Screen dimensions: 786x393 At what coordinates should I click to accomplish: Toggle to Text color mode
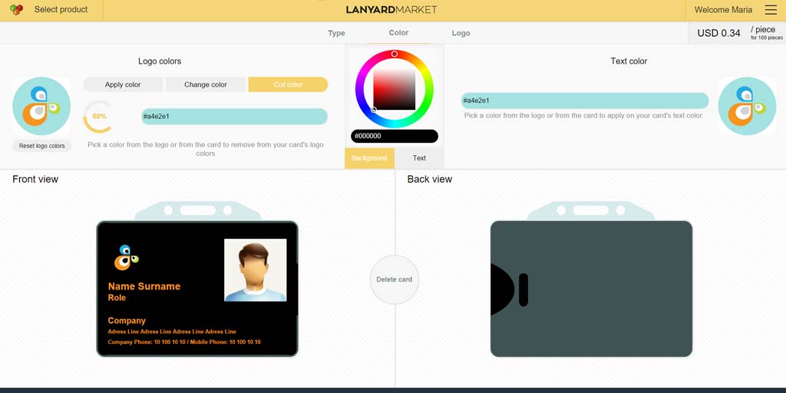pyautogui.click(x=419, y=158)
